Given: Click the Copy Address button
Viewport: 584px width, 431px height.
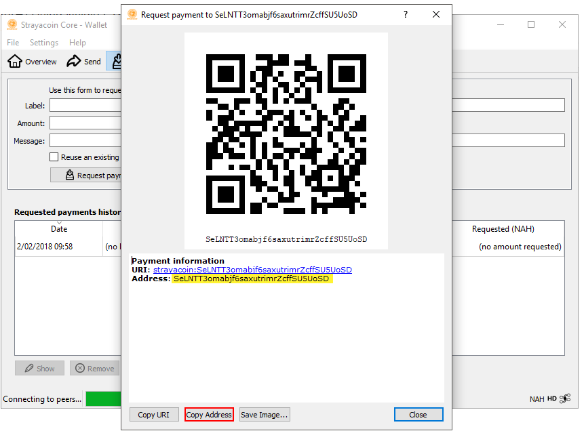Looking at the screenshot, I should 209,415.
